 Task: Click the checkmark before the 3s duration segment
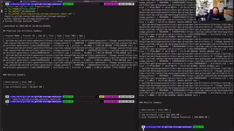tap(97, 97)
